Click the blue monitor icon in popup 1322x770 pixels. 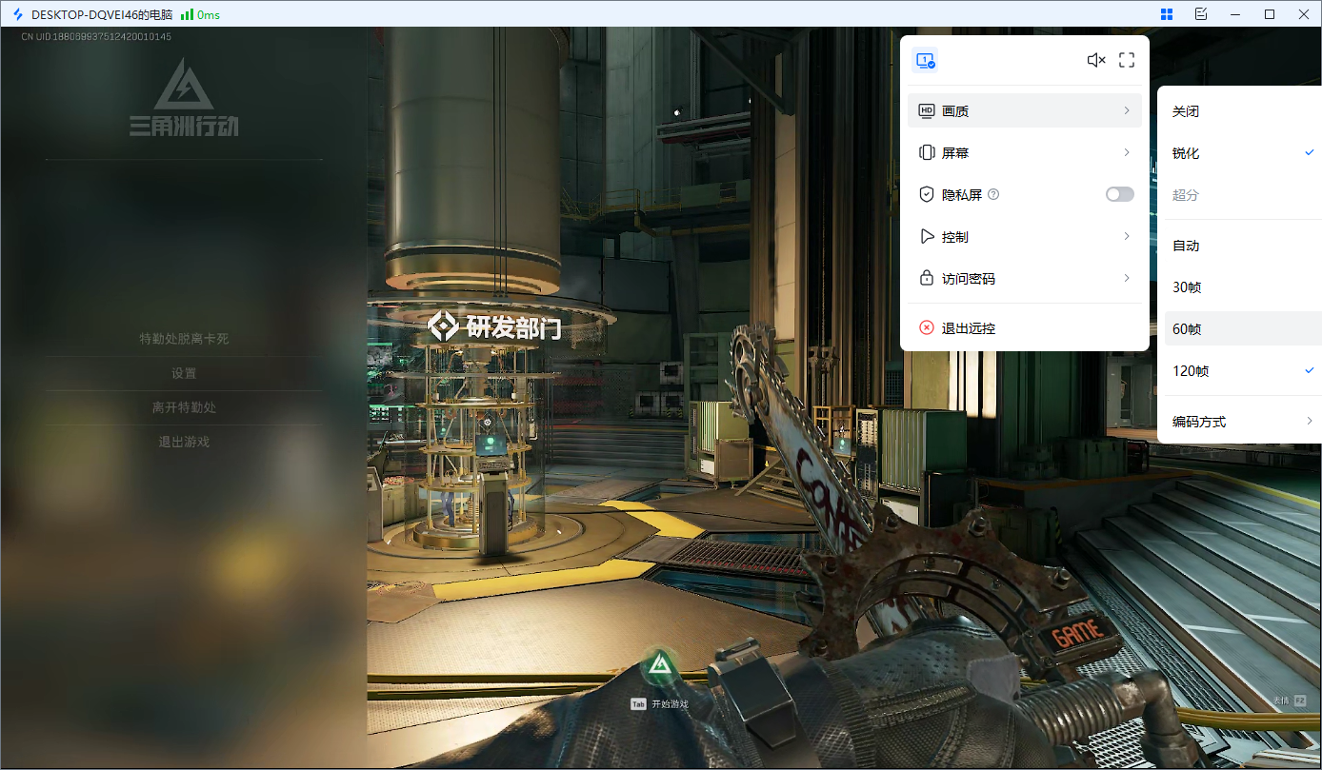tap(925, 60)
